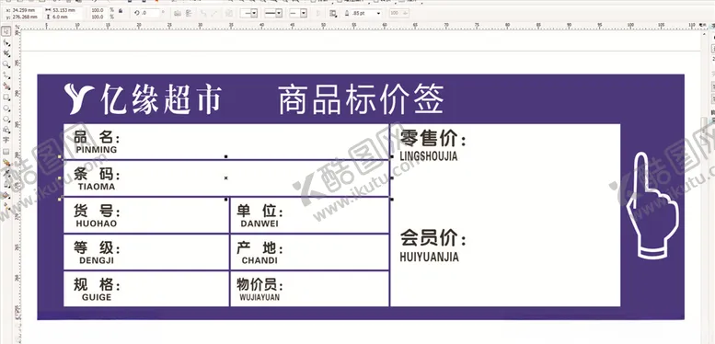Toggle the lock ratio padlock icon
Screen dimensions: 715x344
(x=121, y=10)
